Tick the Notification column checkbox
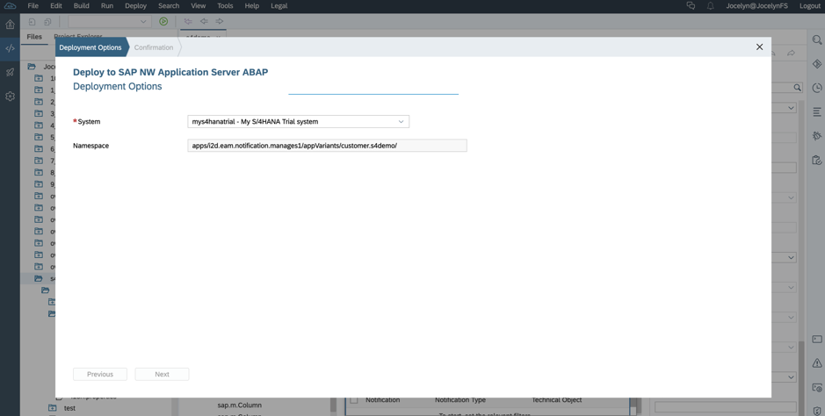The image size is (825, 416). [354, 400]
